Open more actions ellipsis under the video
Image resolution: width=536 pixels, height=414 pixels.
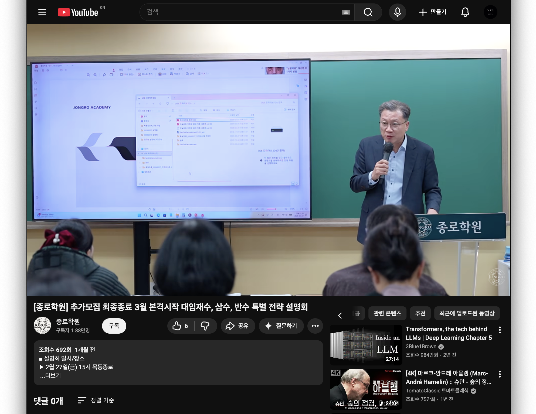[315, 326]
